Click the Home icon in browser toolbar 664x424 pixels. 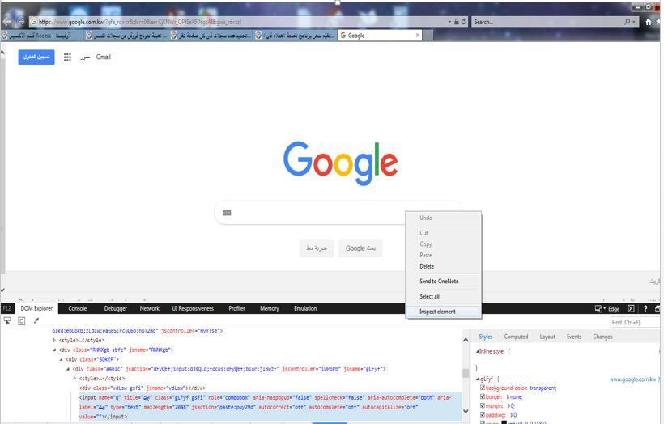click(x=649, y=22)
